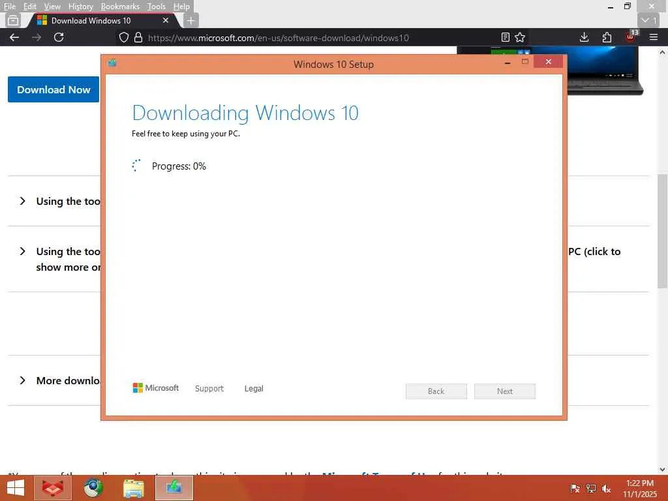Open the Tools menu
The height and width of the screenshot is (501, 668).
(157, 7)
